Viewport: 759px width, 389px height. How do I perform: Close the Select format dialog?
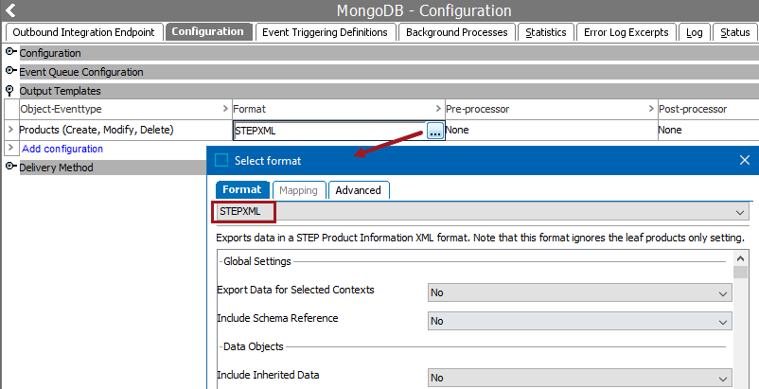[x=745, y=160]
